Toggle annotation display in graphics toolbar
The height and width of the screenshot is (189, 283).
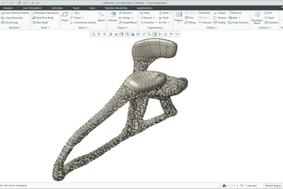155,34
